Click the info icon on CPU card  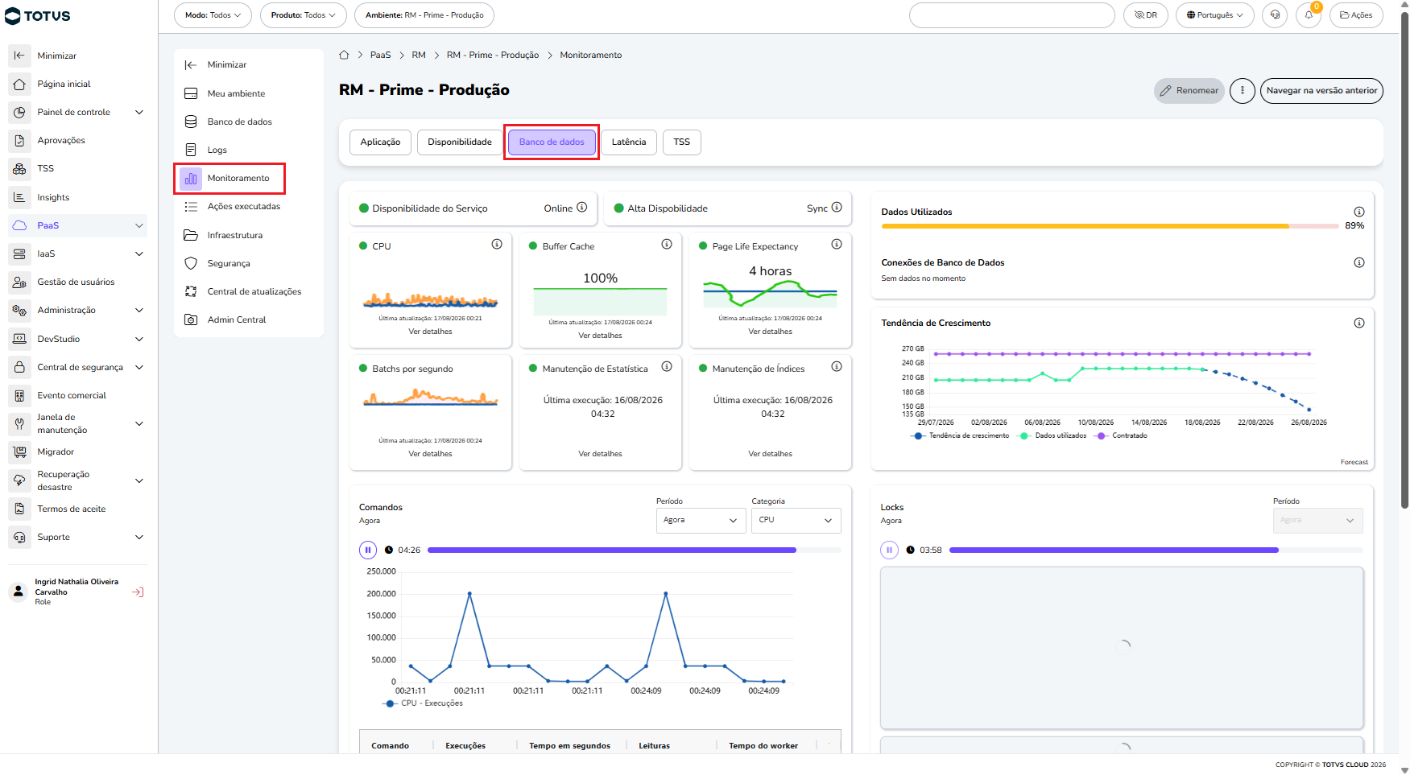tap(497, 245)
